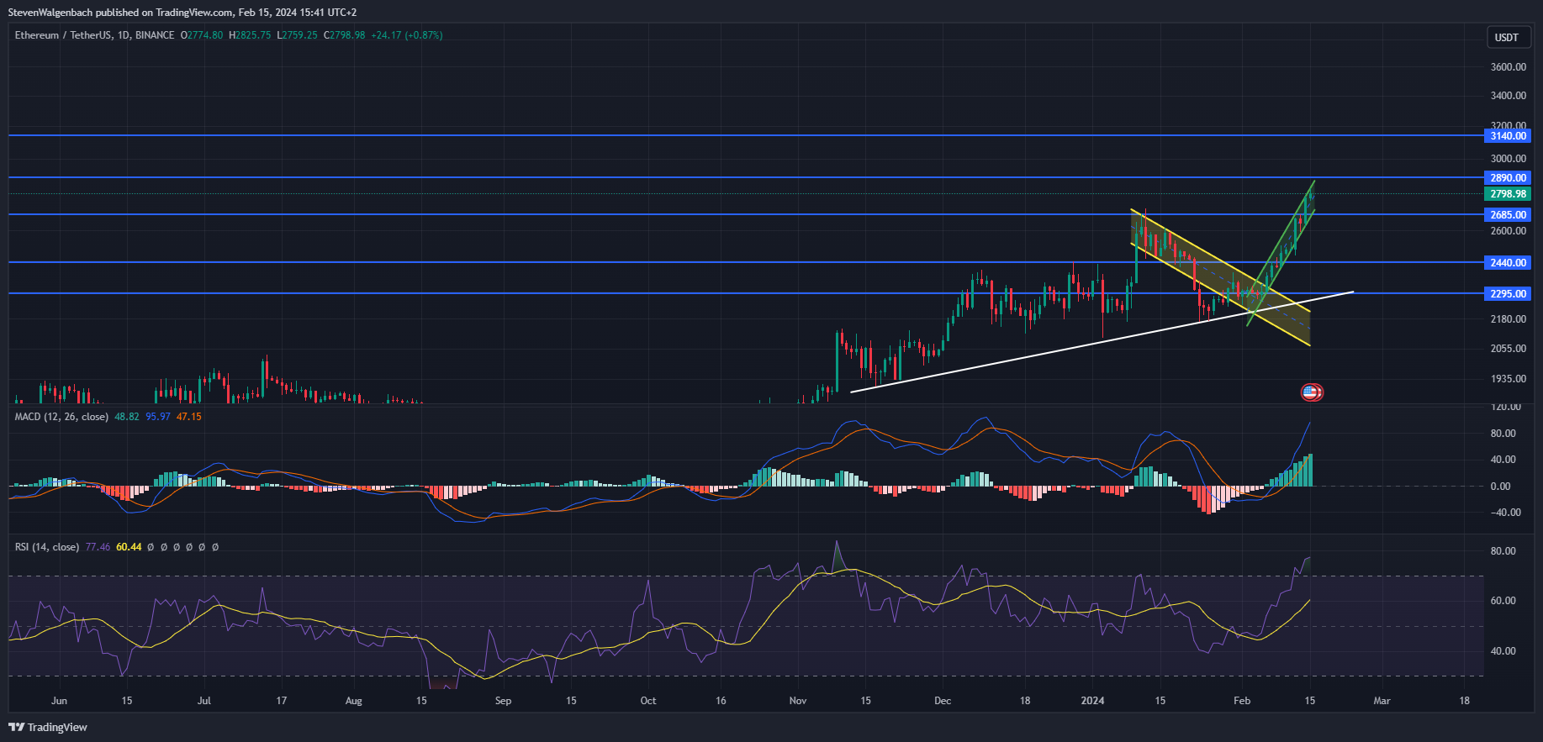Click the published-on-TradingView header text
Screen dimensions: 1543x742
pyautogui.click(x=182, y=13)
